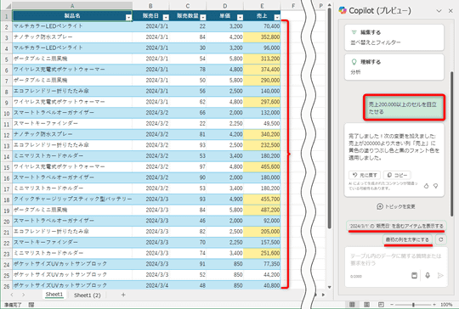459x309 pixels.
Task: Select column A header
Action: pyautogui.click(x=72, y=6)
